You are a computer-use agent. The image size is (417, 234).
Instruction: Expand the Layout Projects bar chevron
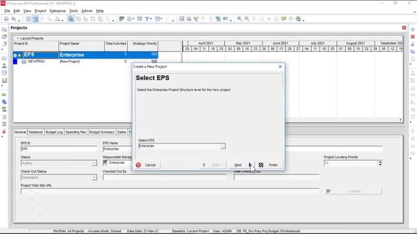click(18, 38)
